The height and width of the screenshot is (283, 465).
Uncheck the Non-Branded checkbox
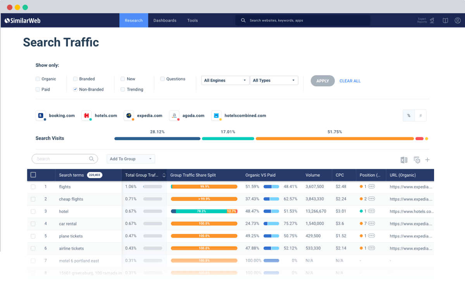click(x=75, y=89)
